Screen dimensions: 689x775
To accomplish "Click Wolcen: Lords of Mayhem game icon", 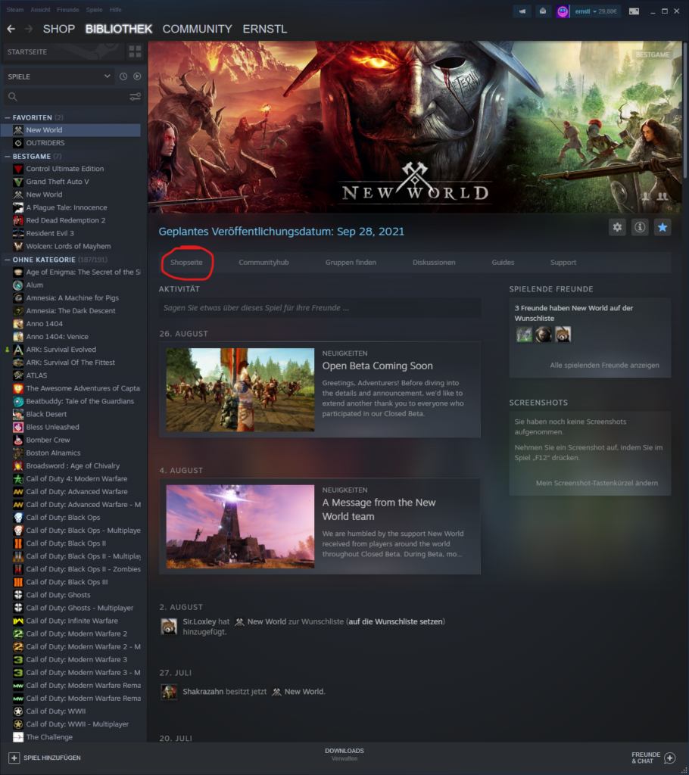I will click(18, 246).
